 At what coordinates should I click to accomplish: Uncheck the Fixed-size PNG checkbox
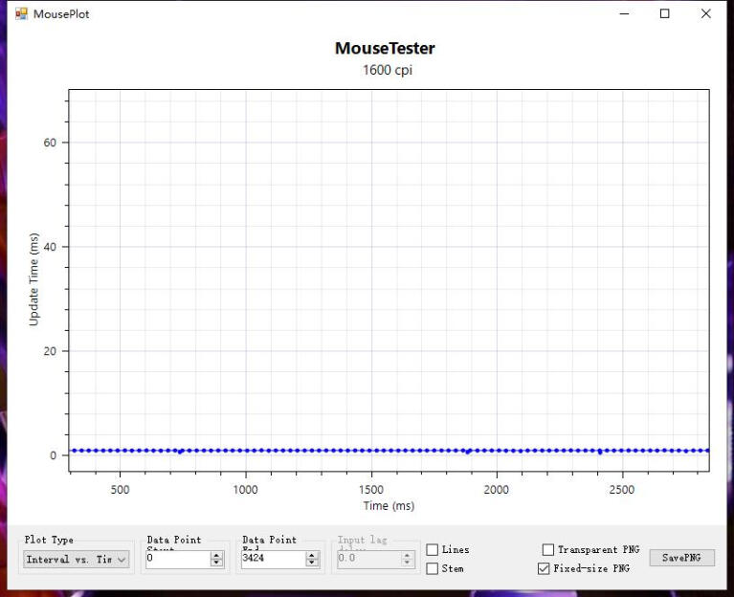[544, 568]
